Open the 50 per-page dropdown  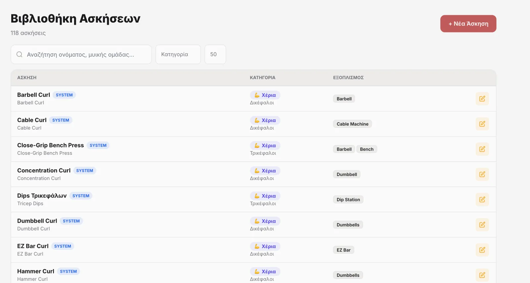215,54
